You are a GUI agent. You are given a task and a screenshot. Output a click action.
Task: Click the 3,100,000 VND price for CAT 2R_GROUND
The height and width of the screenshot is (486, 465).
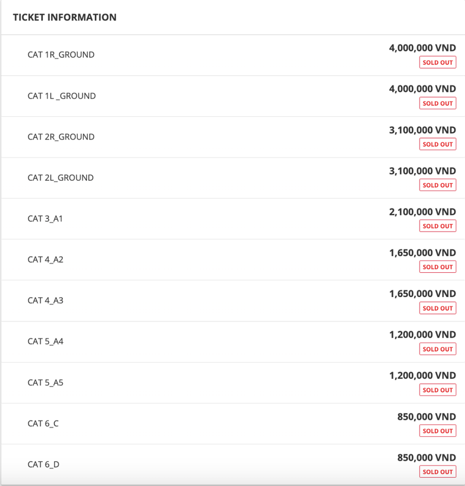tap(422, 130)
